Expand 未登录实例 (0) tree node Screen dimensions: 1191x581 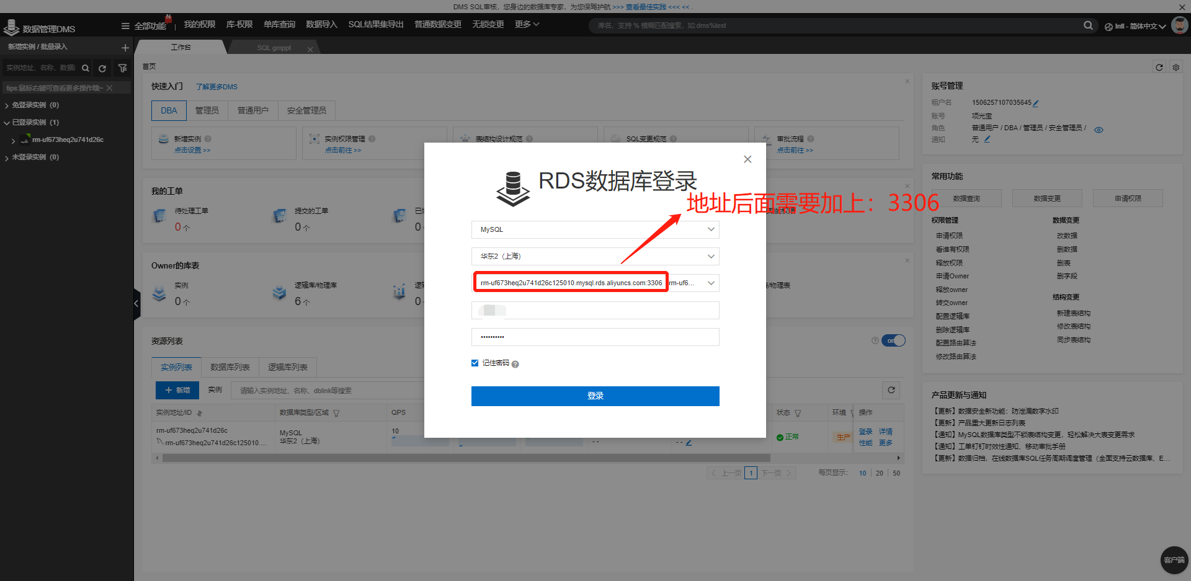7,157
